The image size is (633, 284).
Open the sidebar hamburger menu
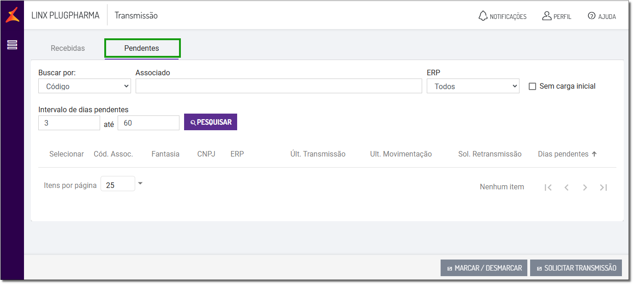coord(12,45)
